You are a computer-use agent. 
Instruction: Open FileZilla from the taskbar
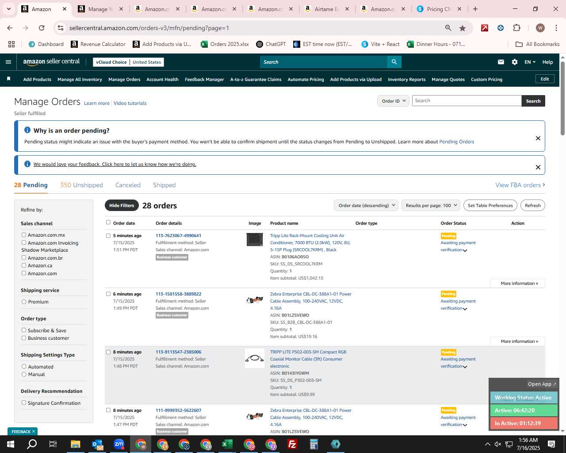[292, 444]
